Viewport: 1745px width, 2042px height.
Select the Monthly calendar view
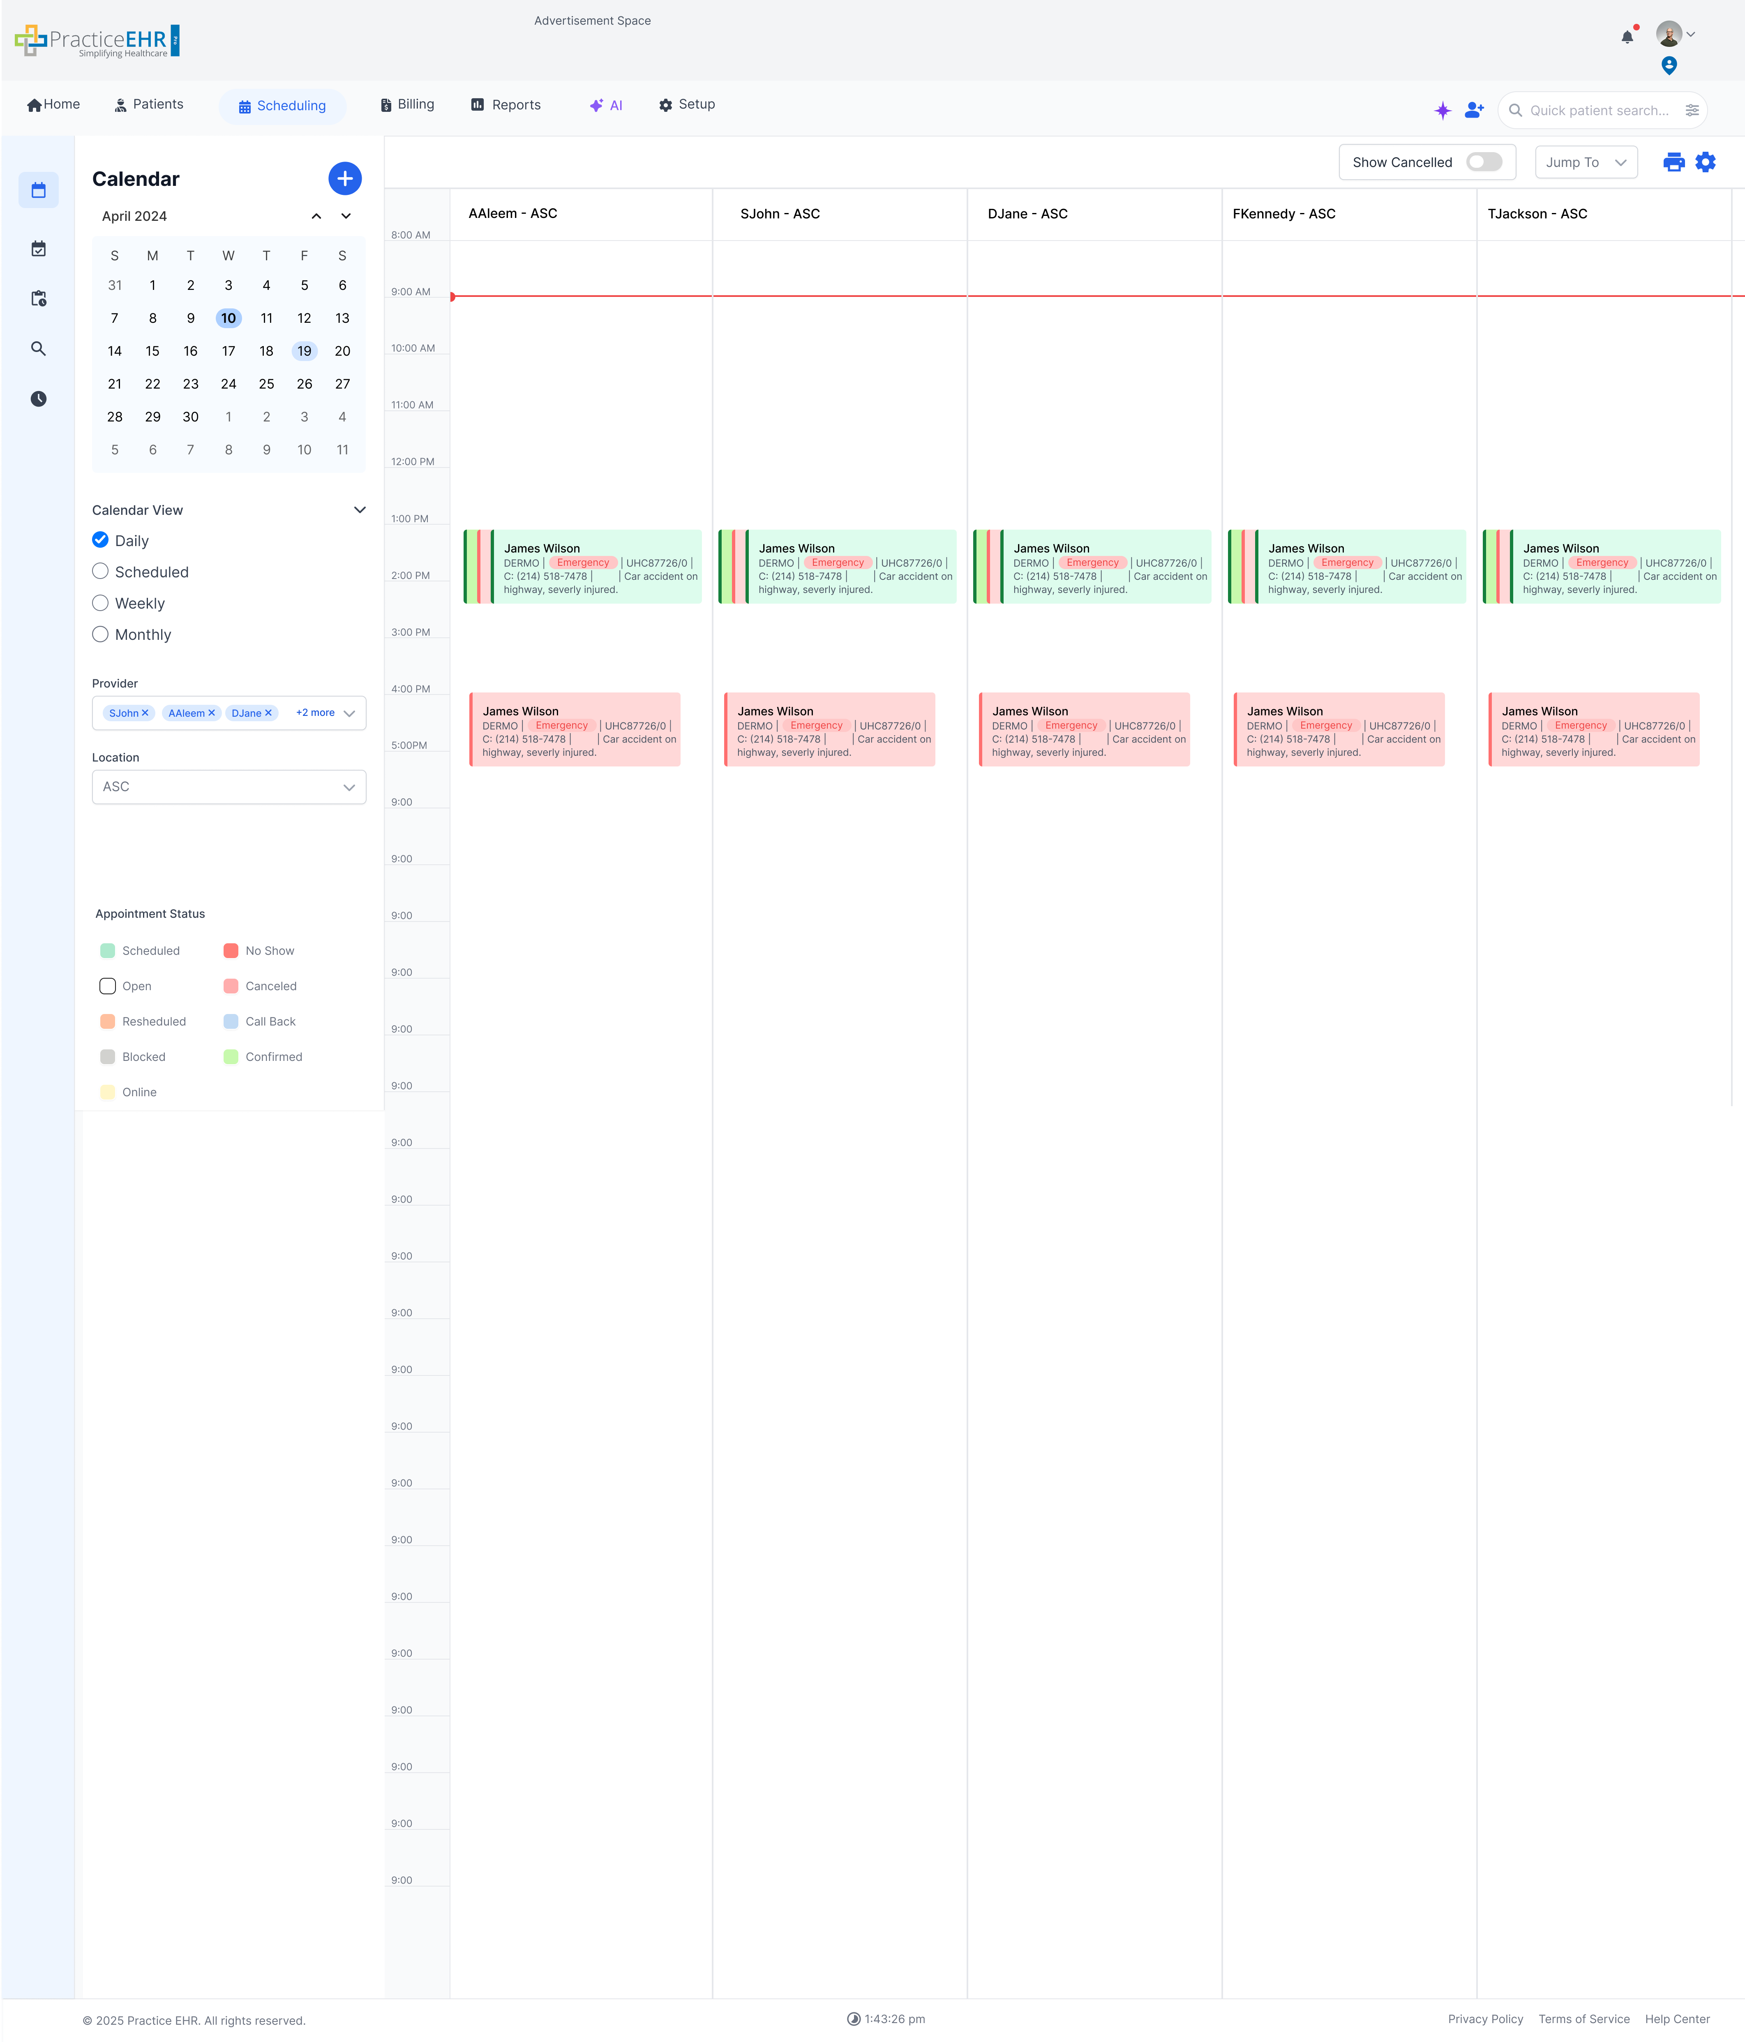[x=100, y=634]
